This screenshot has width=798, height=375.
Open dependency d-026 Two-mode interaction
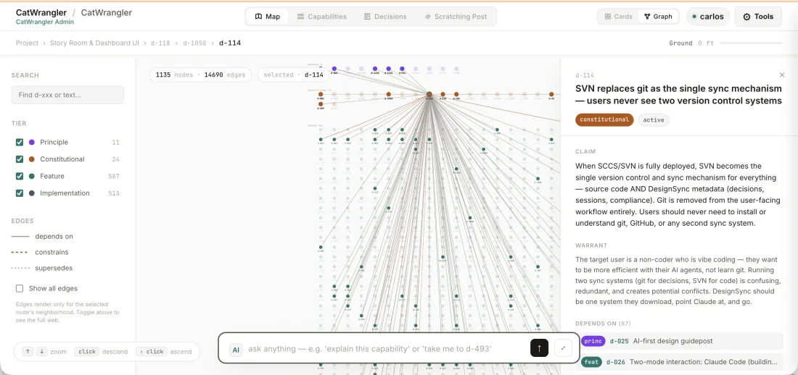[681, 362]
